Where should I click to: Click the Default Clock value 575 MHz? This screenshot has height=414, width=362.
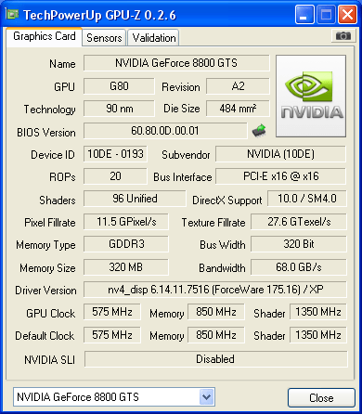112,335
